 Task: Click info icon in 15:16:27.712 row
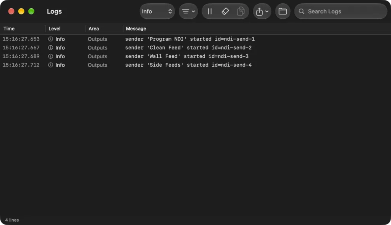click(51, 65)
